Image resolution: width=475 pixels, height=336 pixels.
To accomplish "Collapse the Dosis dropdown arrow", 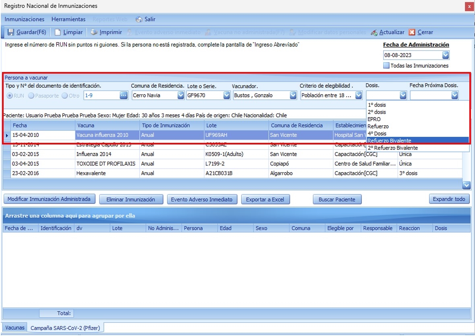I will (x=403, y=95).
